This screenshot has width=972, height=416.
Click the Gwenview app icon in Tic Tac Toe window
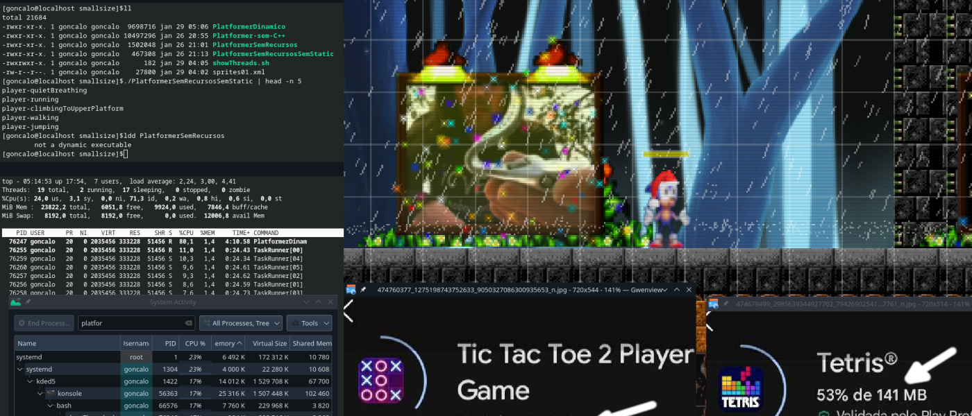(x=351, y=290)
